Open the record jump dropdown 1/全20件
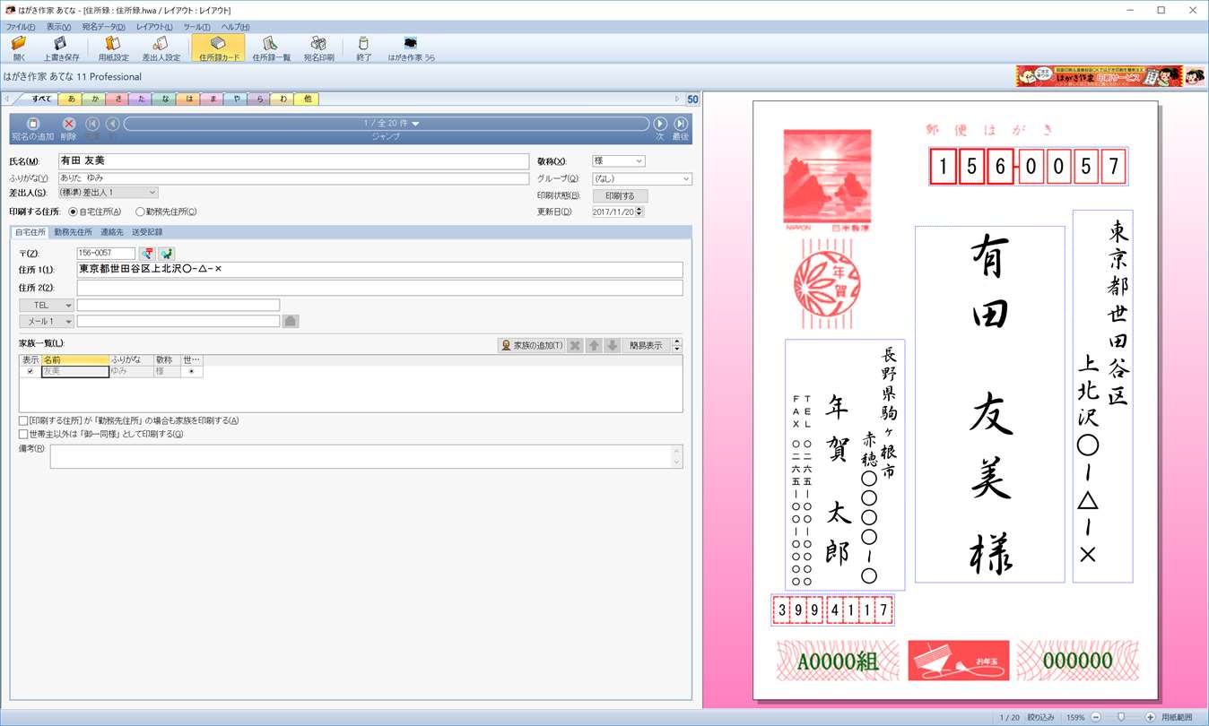The width and height of the screenshot is (1209, 726). point(386,124)
